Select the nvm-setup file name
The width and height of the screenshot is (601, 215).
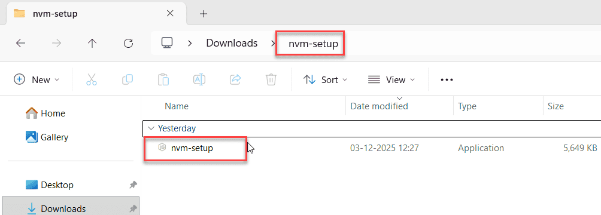(x=192, y=148)
